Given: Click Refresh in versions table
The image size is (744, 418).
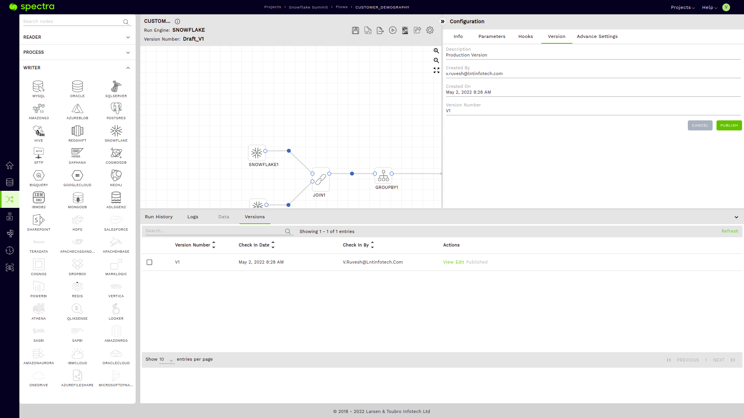Looking at the screenshot, I should (730, 231).
